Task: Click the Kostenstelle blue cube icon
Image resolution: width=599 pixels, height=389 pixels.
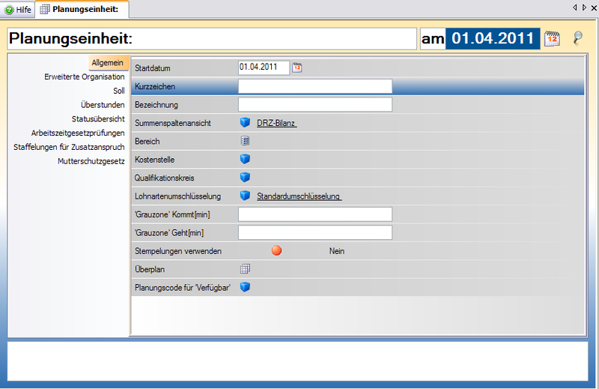Action: 245,159
